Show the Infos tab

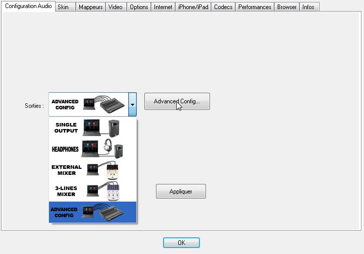[x=308, y=7]
